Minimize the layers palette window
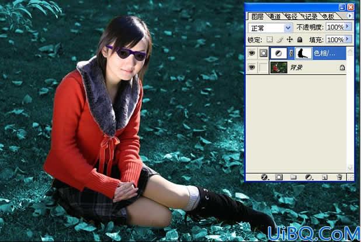The height and width of the screenshot is (242, 361). click(342, 7)
